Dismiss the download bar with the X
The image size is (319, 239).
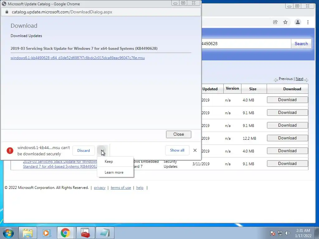195,150
